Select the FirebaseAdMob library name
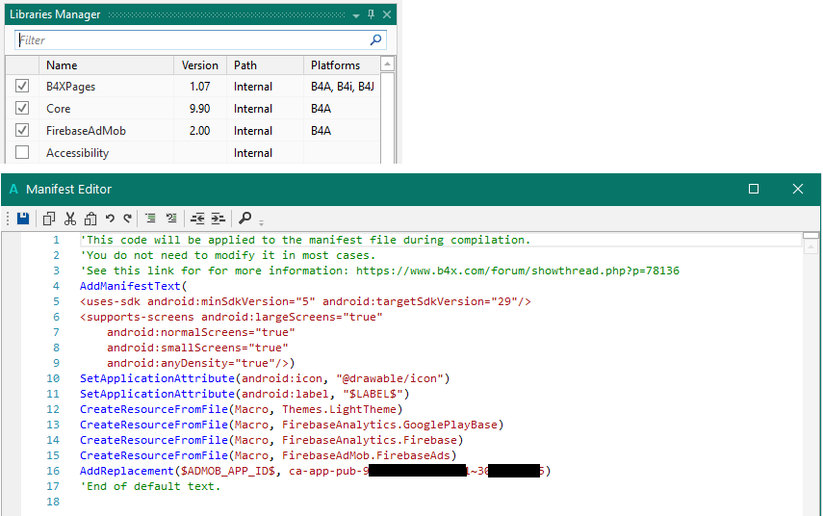This screenshot has width=823, height=516. (86, 131)
